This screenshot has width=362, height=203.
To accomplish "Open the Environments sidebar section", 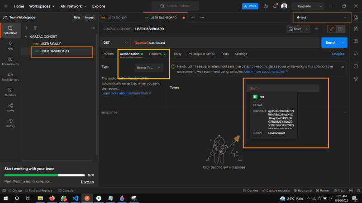I will pyautogui.click(x=10, y=61).
